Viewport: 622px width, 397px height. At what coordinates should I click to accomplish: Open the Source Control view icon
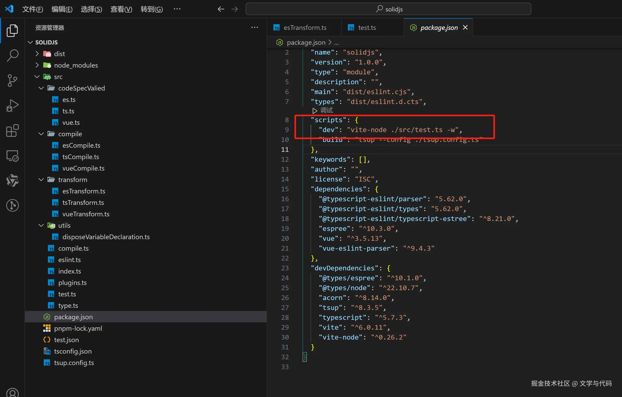tap(12, 80)
